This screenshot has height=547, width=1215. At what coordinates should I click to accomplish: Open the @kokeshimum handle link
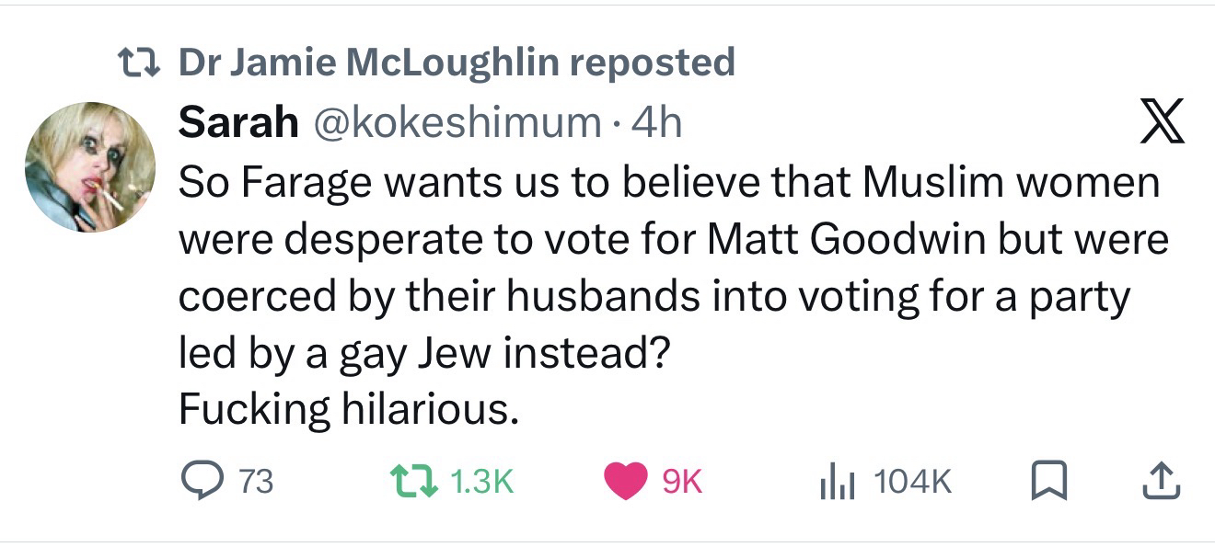click(x=457, y=122)
